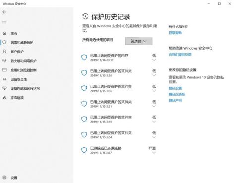
Task: Go back using the back arrow
Action: click(4, 12)
